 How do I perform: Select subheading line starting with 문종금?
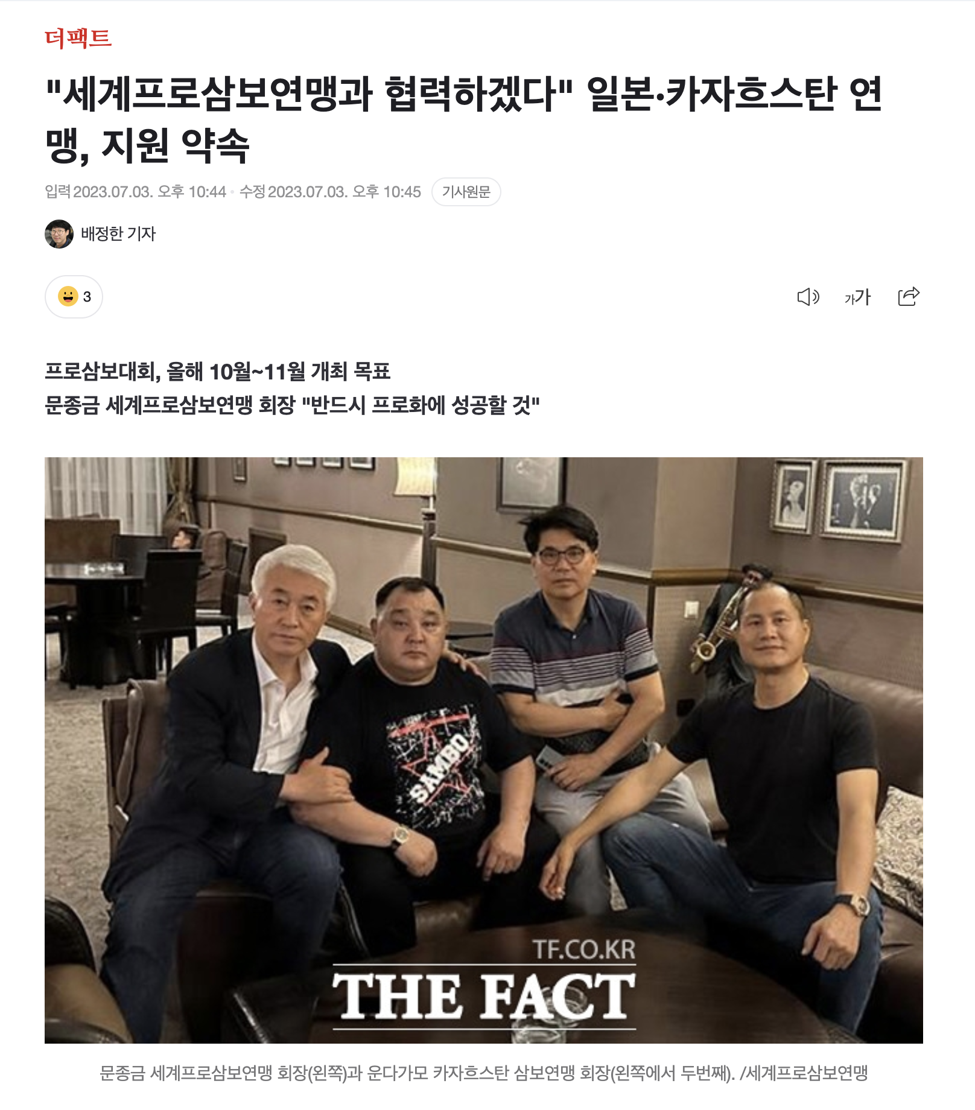pyautogui.click(x=292, y=405)
